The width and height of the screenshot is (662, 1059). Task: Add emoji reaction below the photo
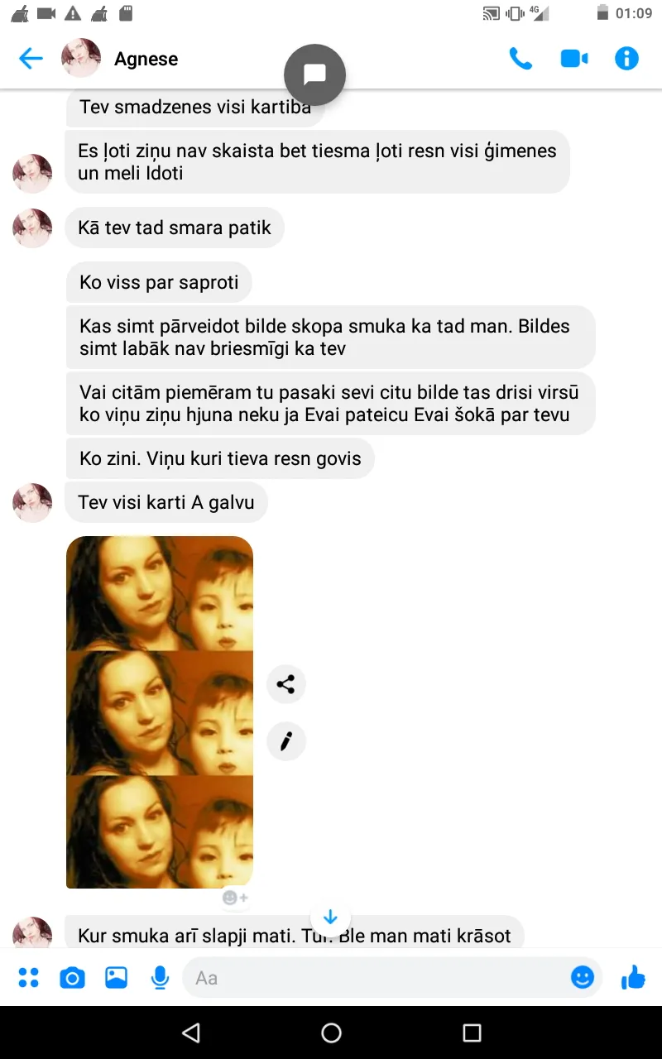(235, 898)
